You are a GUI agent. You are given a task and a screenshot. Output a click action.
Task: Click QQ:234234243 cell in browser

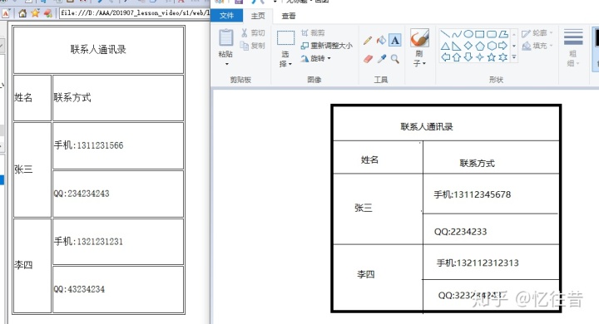(x=118, y=194)
